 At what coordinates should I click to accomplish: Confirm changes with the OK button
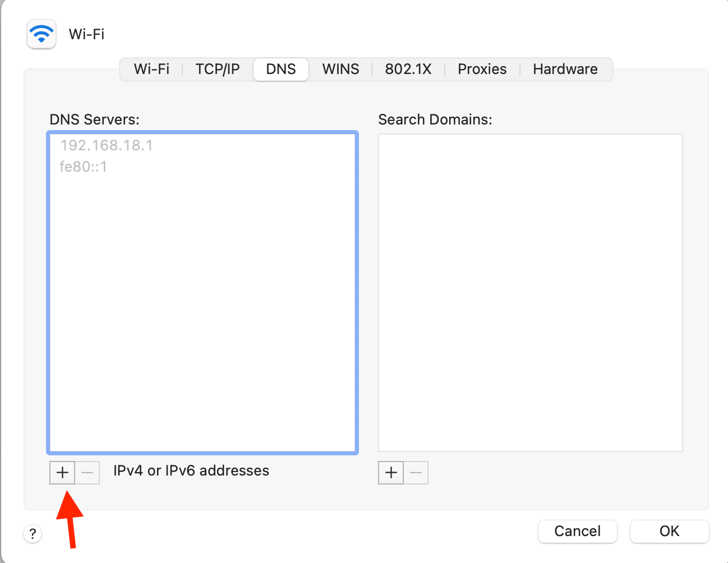tap(669, 531)
